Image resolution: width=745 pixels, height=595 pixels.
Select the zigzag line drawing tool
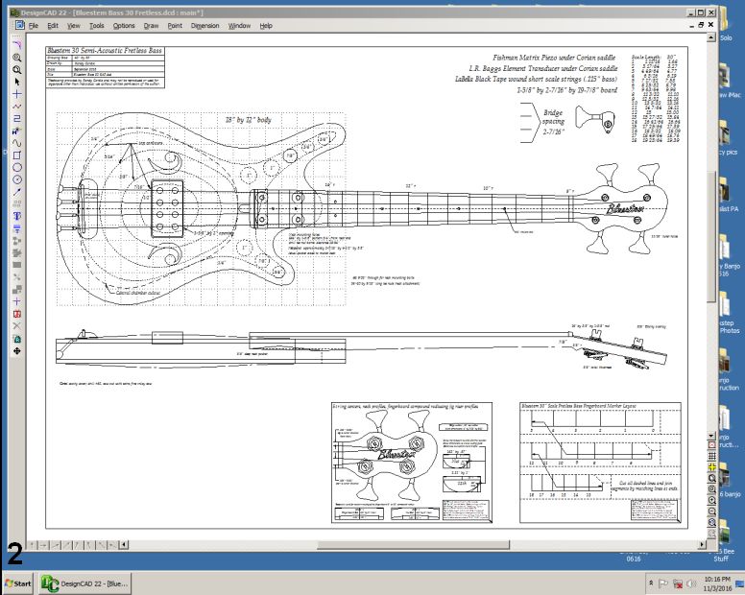pyautogui.click(x=16, y=107)
